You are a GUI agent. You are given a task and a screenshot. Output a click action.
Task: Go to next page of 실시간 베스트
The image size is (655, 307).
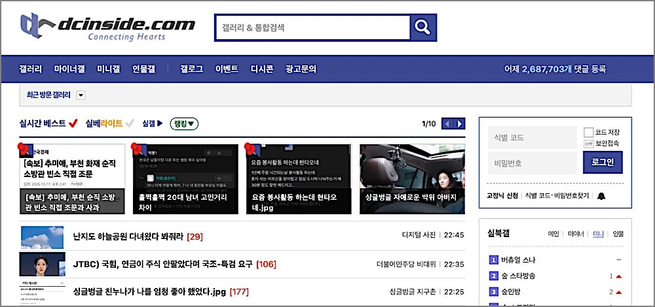coord(460,123)
